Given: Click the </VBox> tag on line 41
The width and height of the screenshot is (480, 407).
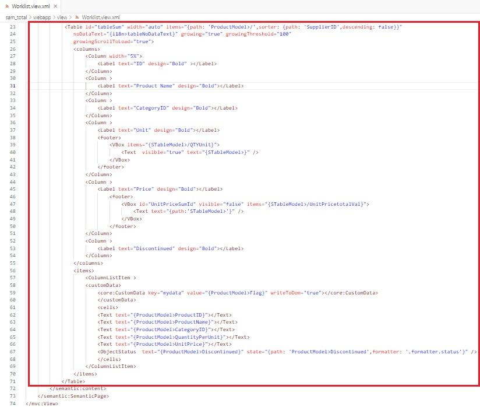Looking at the screenshot, I should pos(119,160).
